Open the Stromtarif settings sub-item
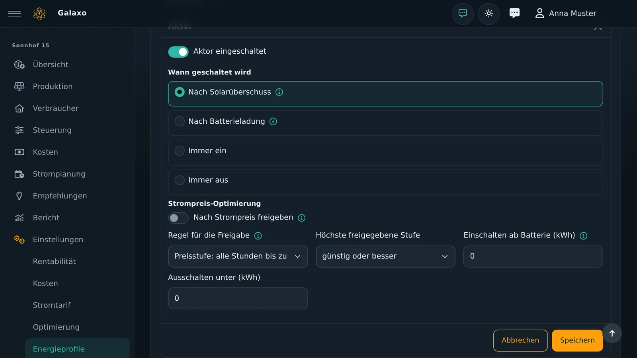Viewport: 637px width, 358px height. pyautogui.click(x=52, y=305)
